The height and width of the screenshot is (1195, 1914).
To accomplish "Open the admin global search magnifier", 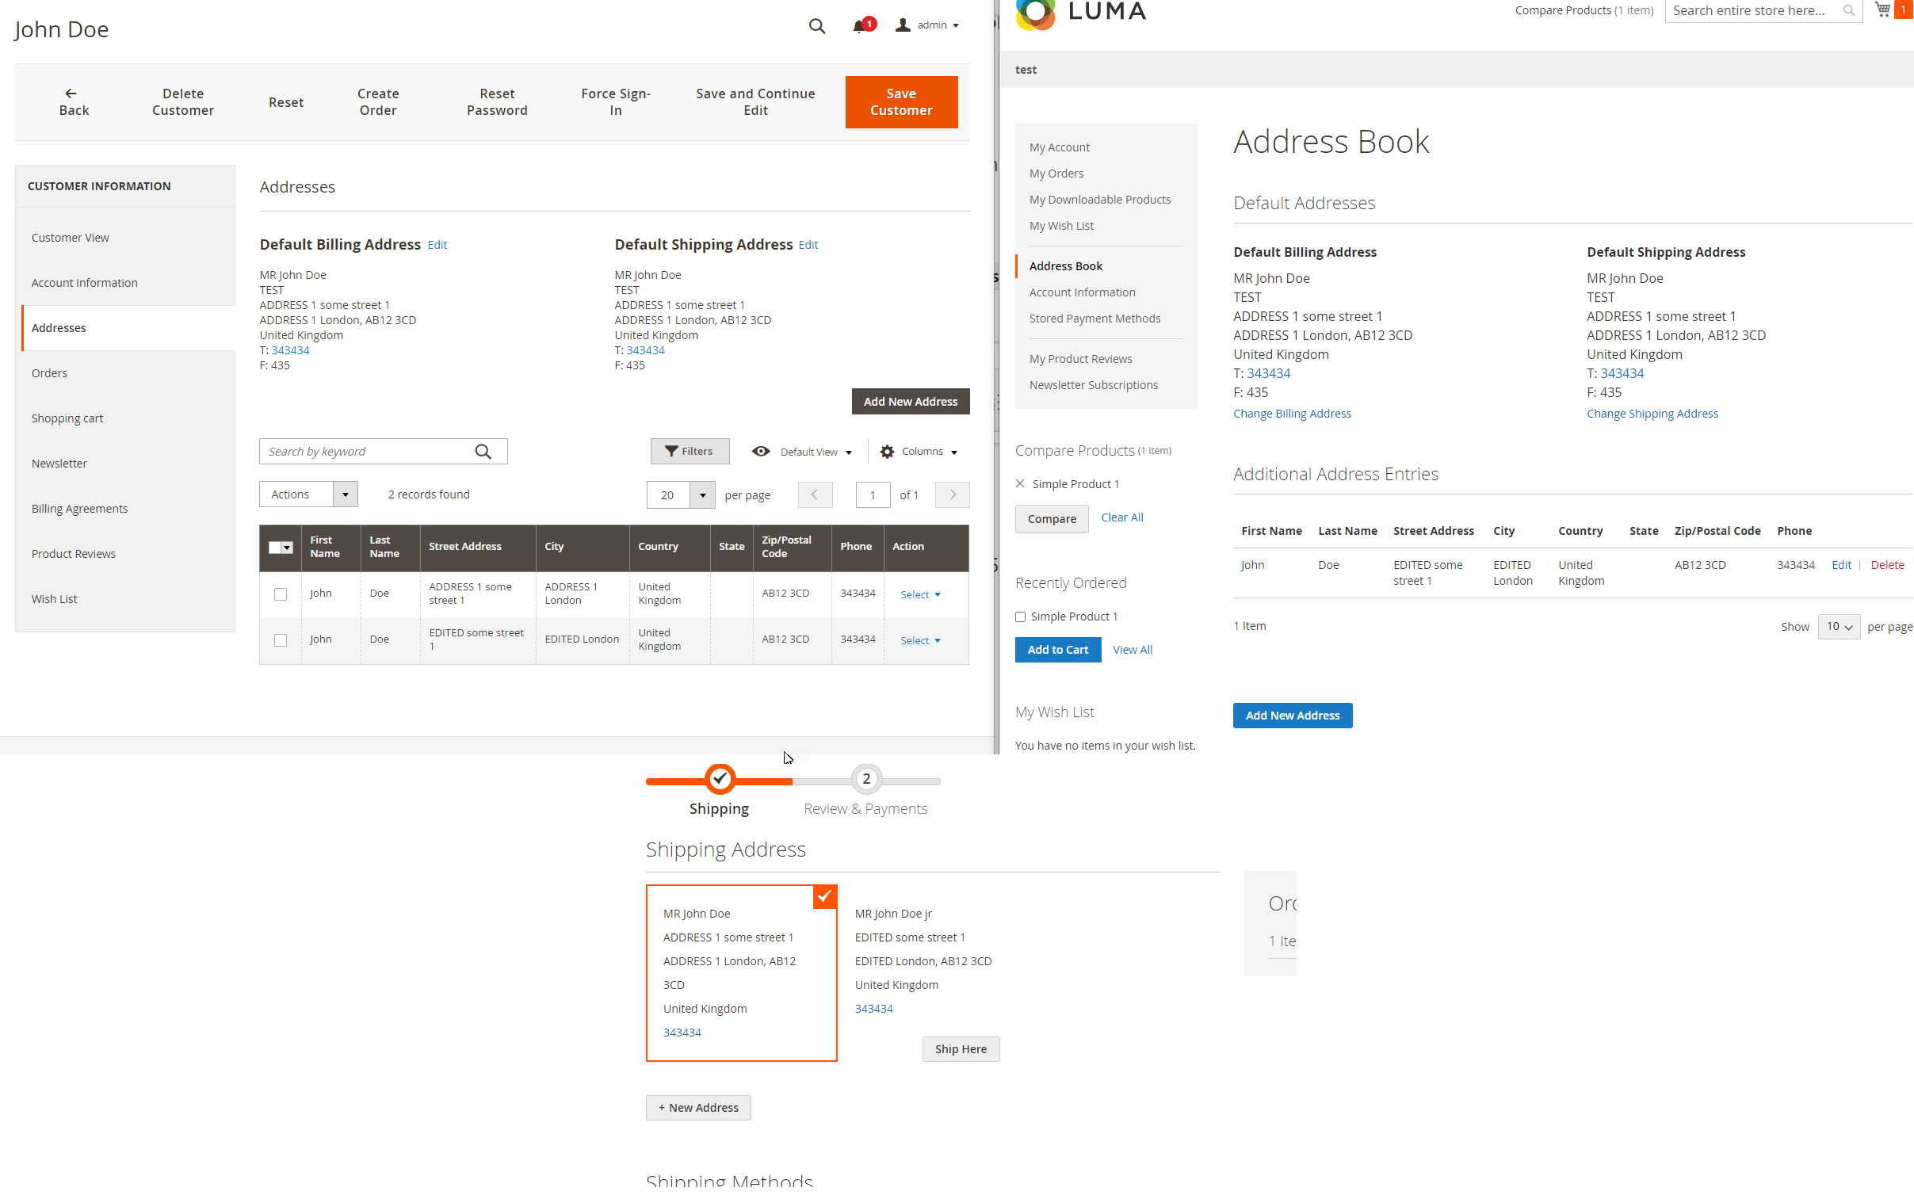I will (x=817, y=26).
